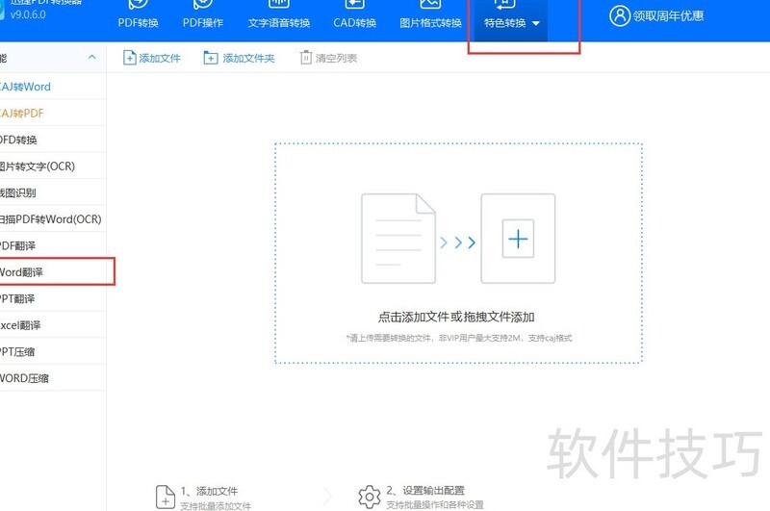The image size is (770, 511).
Task: Expand the 特色转换 dropdown arrow
Action: 536,23
